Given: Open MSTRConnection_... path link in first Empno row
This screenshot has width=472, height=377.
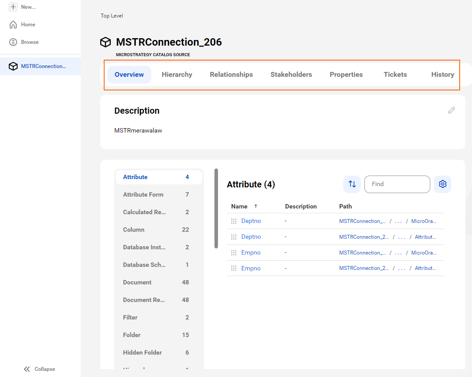Looking at the screenshot, I should [x=363, y=252].
